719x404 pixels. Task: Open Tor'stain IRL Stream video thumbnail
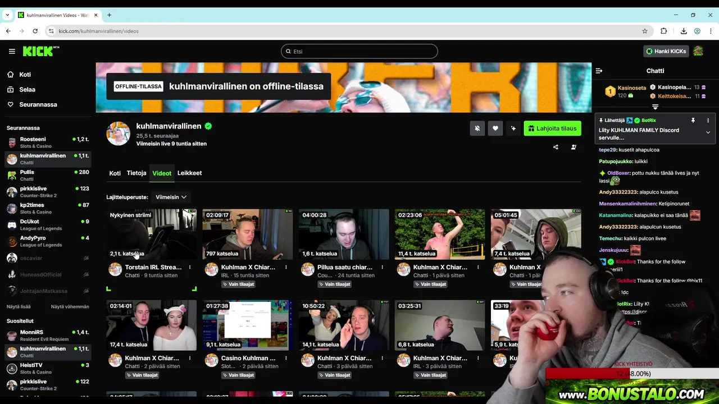[x=152, y=235]
